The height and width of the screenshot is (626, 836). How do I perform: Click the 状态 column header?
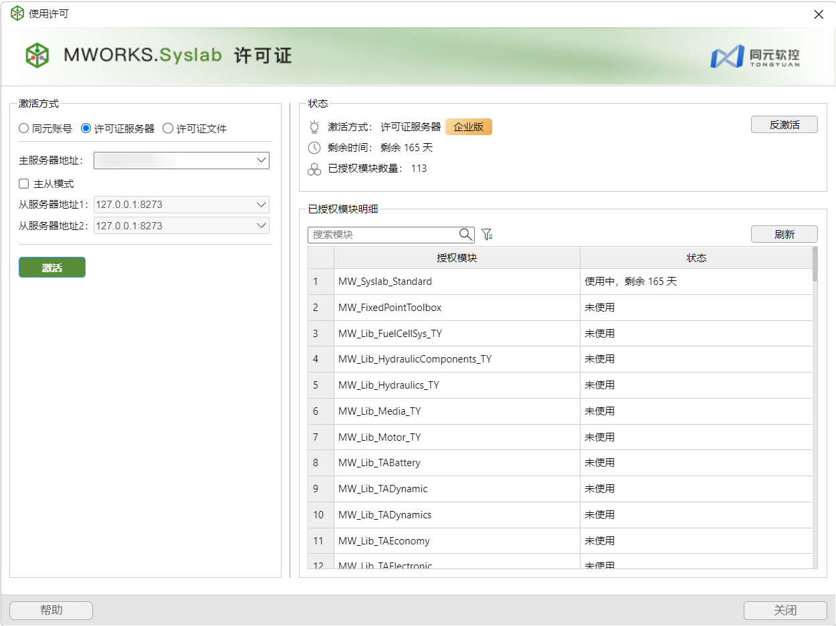(696, 258)
